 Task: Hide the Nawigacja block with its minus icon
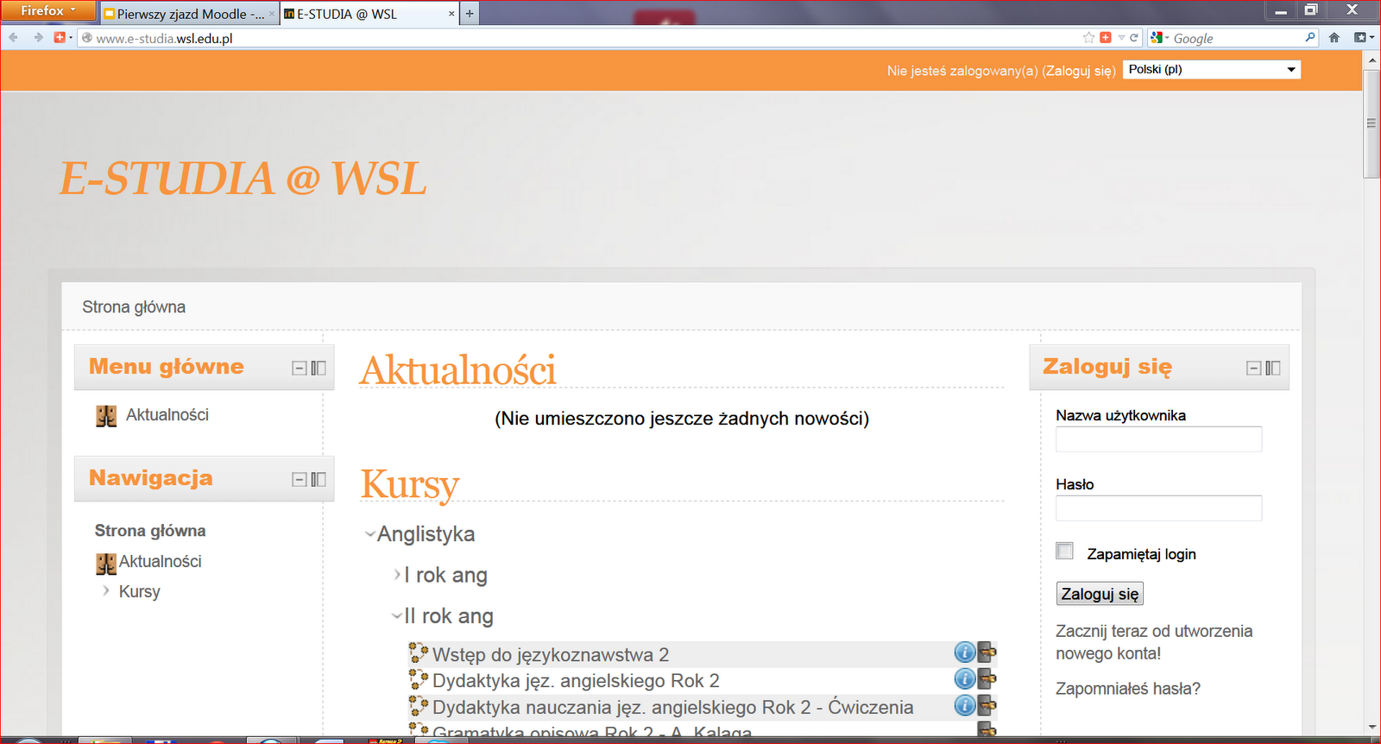pyautogui.click(x=300, y=479)
